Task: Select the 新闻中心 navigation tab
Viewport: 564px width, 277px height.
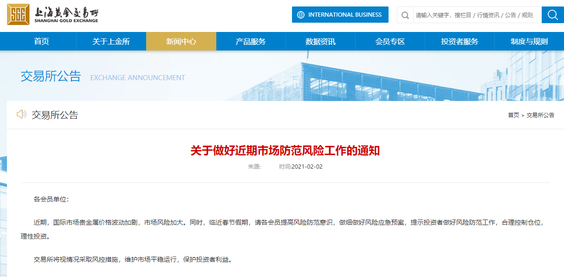Action: (x=181, y=41)
